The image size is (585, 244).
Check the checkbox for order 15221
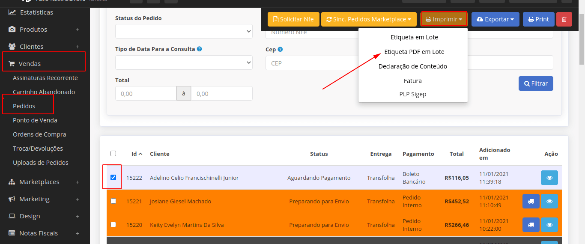tap(113, 201)
